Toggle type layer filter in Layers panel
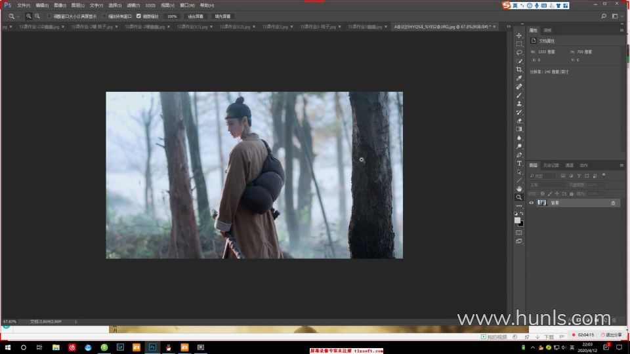This screenshot has width=630, height=354. click(x=579, y=176)
